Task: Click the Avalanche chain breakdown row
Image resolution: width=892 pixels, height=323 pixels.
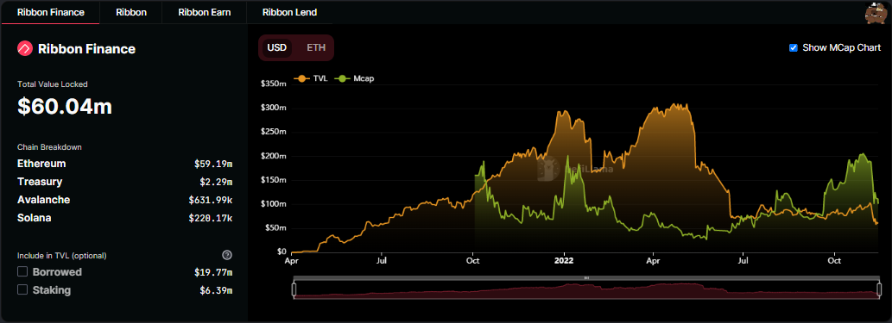Action: pos(125,200)
